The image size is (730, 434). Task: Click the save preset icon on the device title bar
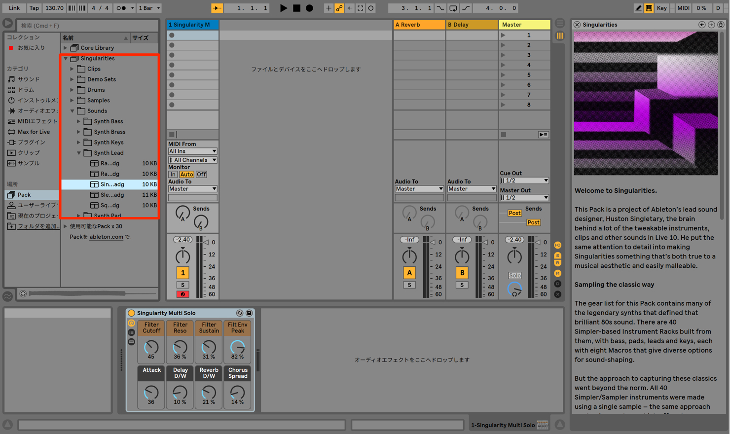point(249,313)
